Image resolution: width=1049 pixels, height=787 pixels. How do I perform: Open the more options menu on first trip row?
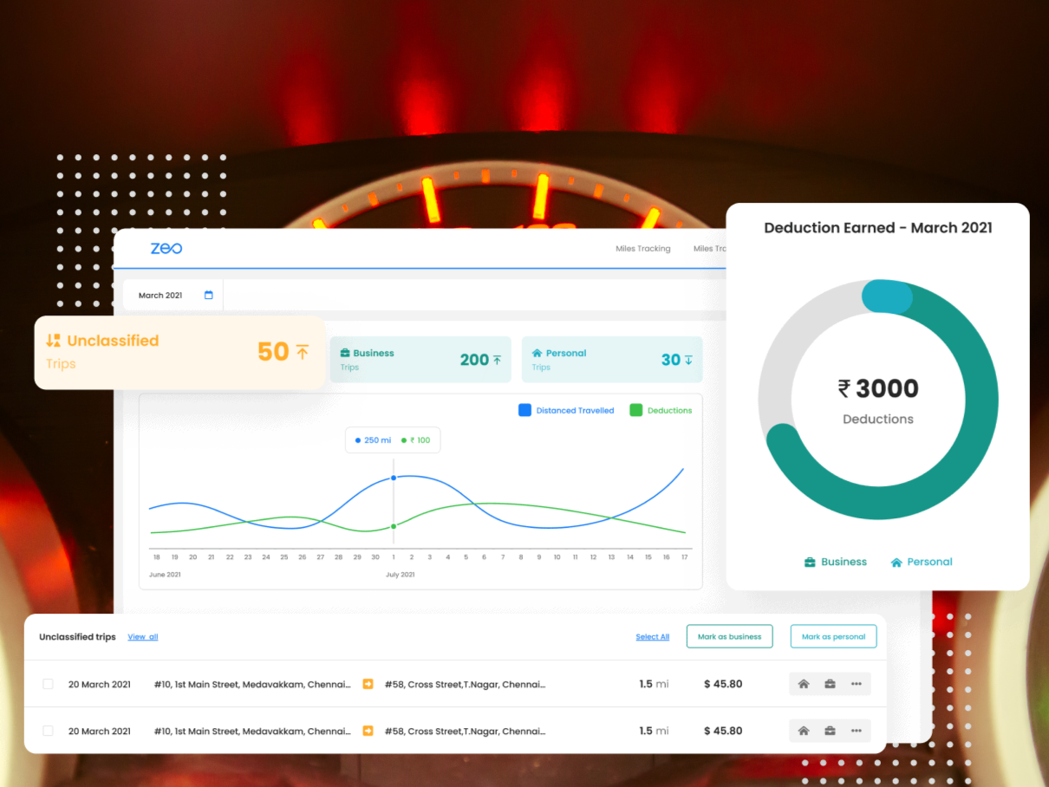[x=857, y=684]
